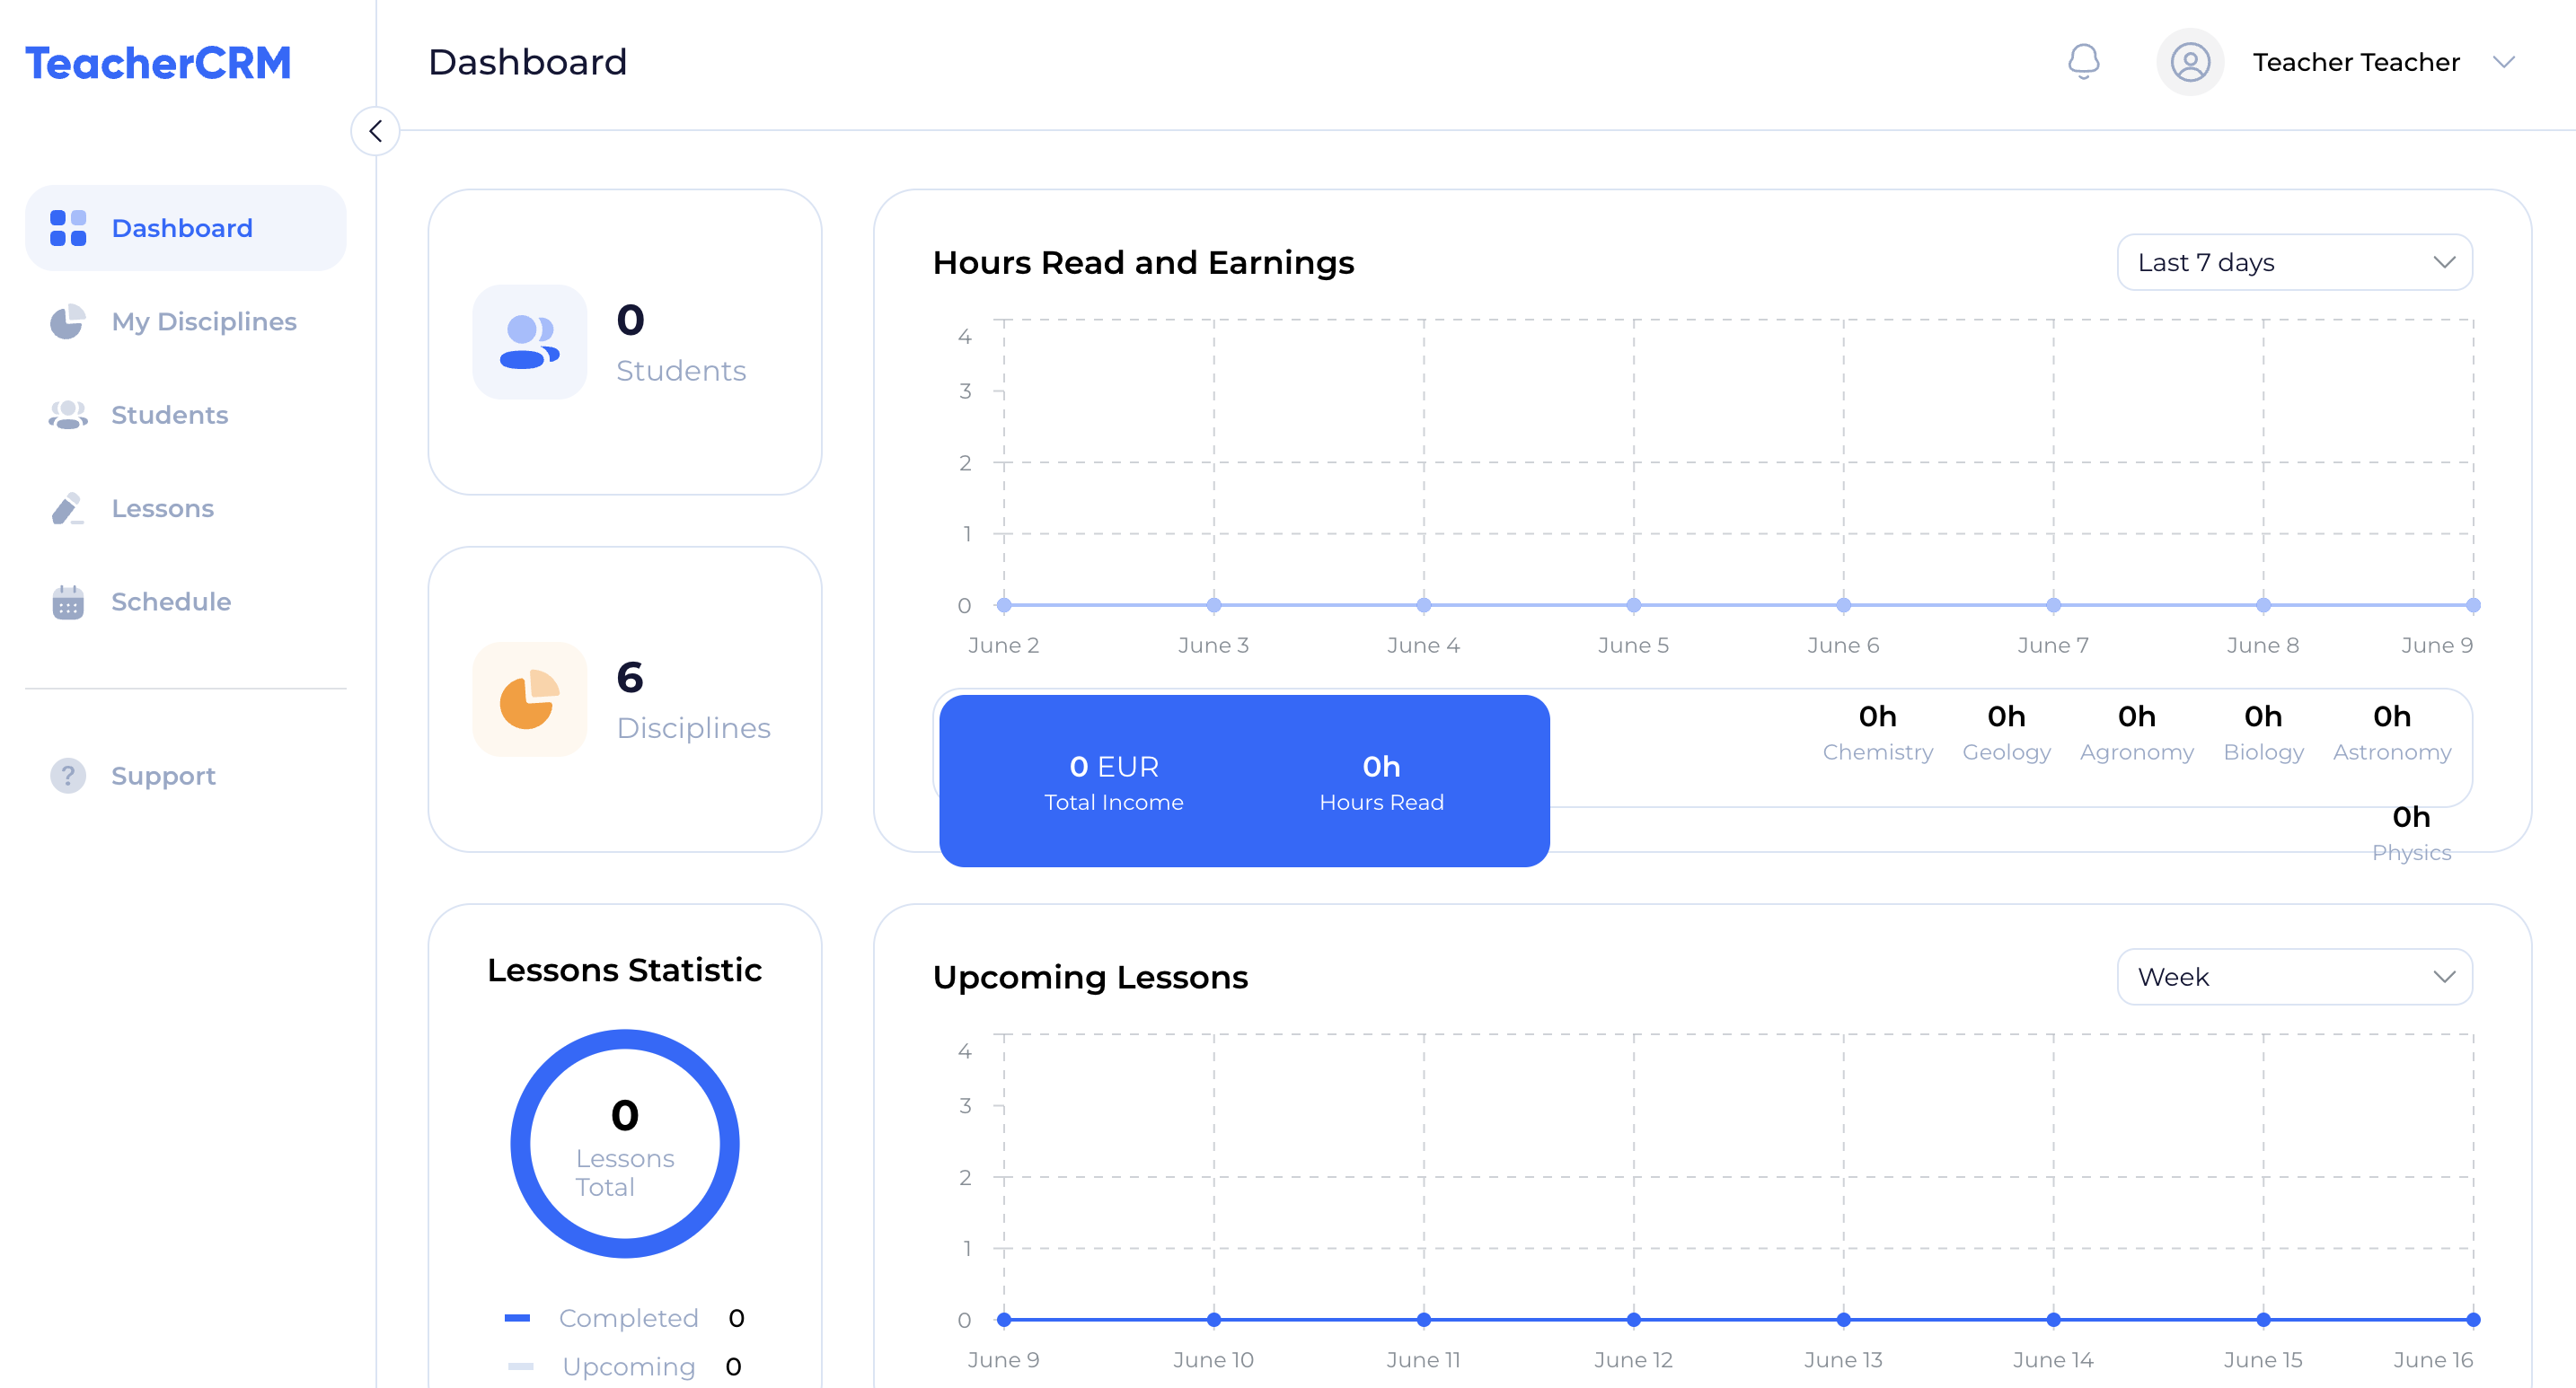Click the Disciplines card pie icon
2576x1388 pixels.
point(529,699)
